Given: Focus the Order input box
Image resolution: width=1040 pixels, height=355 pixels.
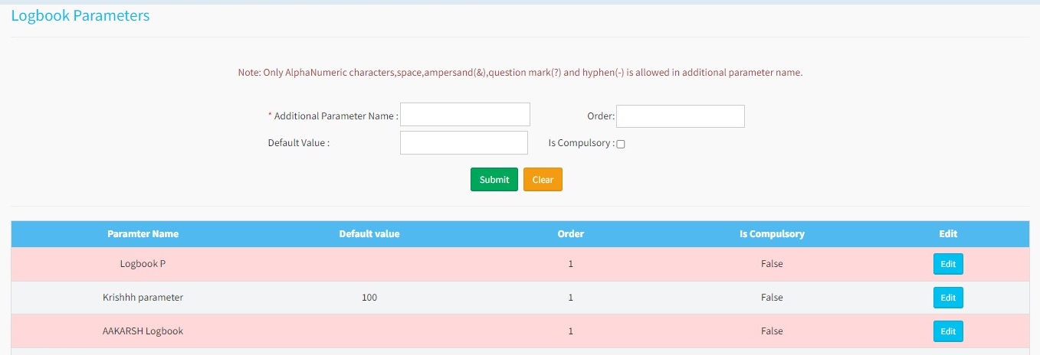Looking at the screenshot, I should 680,116.
